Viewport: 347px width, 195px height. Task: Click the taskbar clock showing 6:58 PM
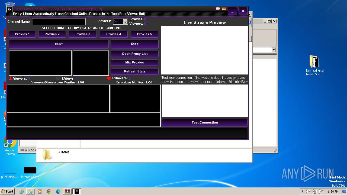pyautogui.click(x=333, y=191)
